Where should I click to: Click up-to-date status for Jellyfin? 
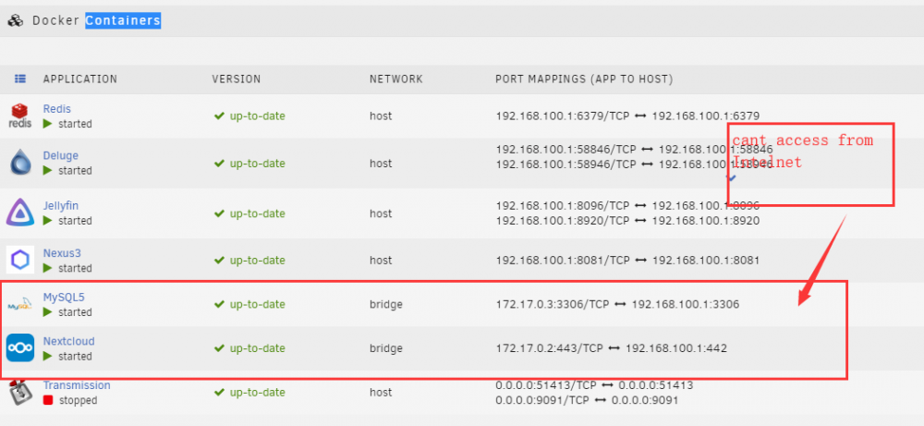point(249,213)
